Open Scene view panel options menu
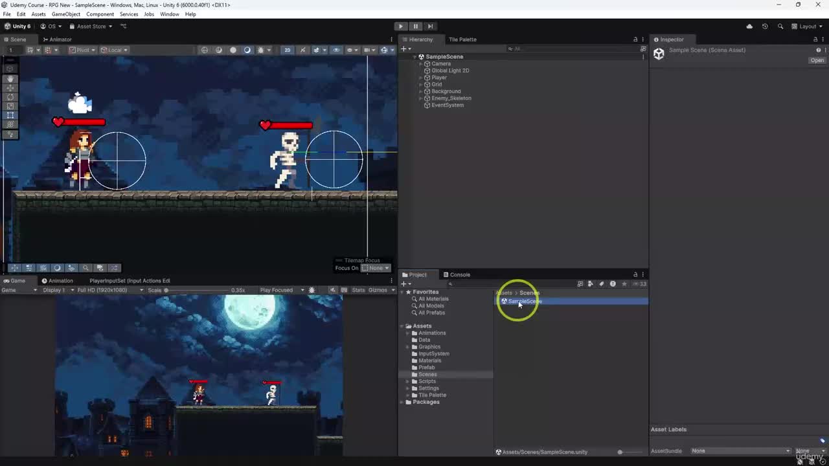The height and width of the screenshot is (466, 829). pos(392,39)
